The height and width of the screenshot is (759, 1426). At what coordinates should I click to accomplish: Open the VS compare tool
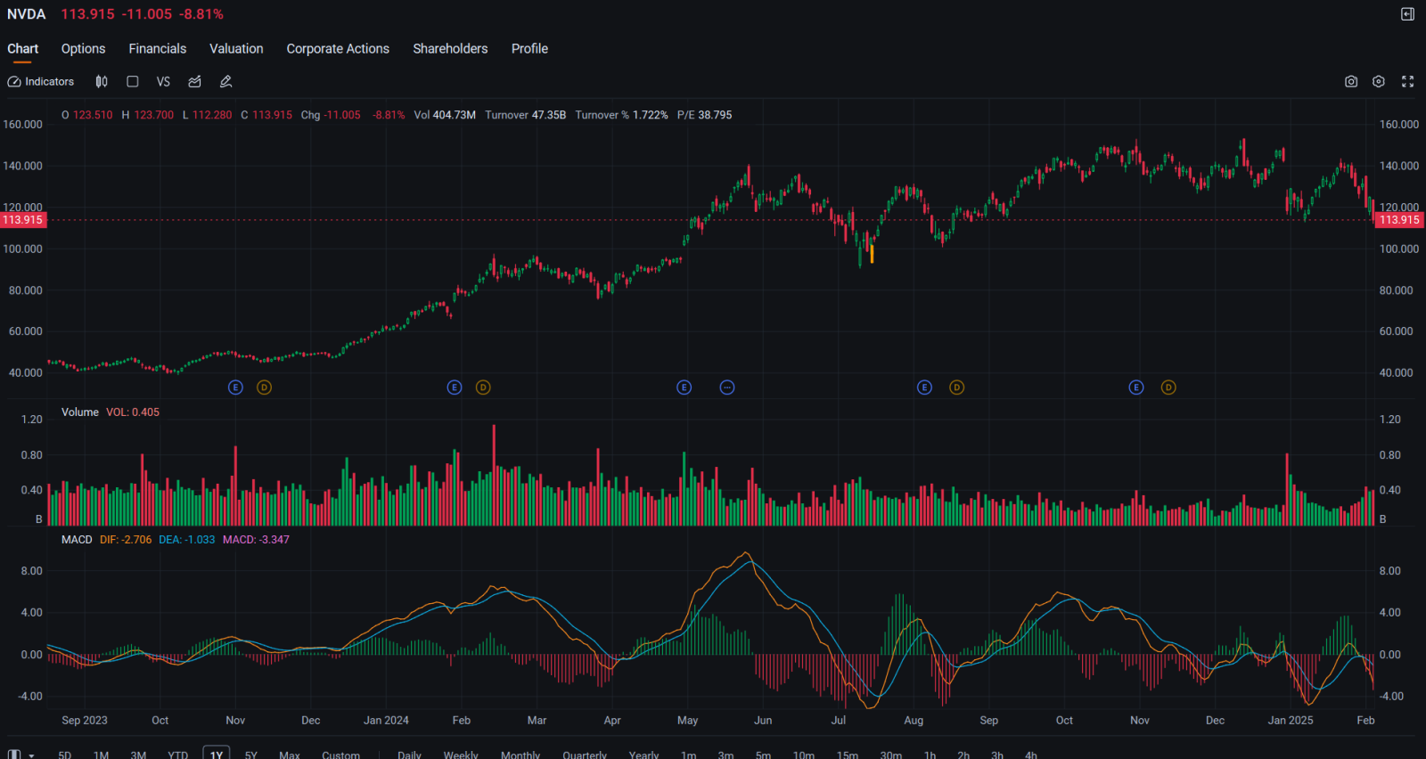coord(163,81)
